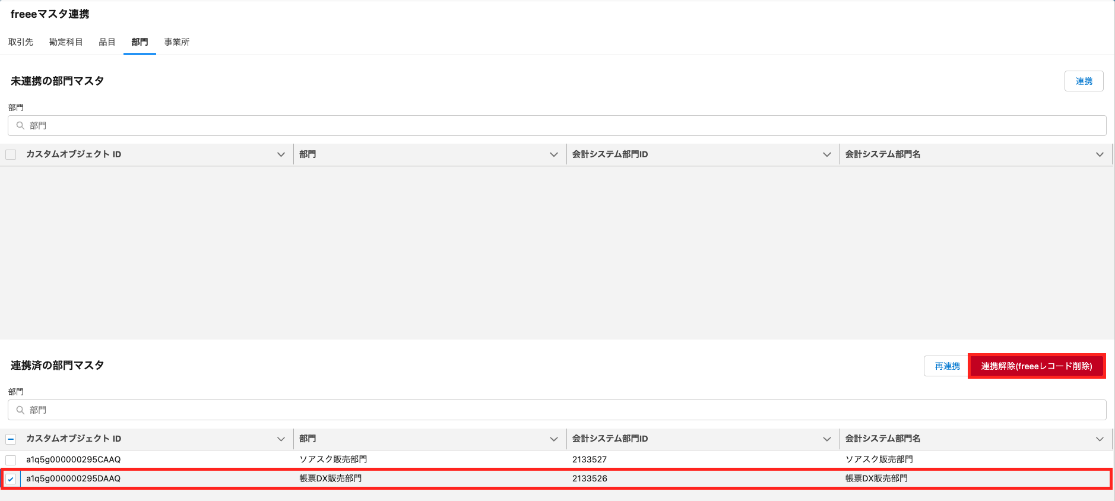1115x501 pixels.
Task: Click the 再連携 button
Action: tap(947, 366)
